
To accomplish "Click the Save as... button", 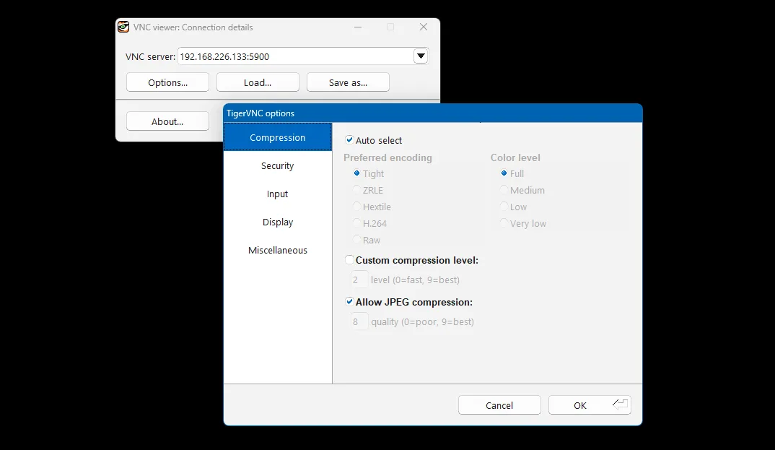I will tap(348, 82).
